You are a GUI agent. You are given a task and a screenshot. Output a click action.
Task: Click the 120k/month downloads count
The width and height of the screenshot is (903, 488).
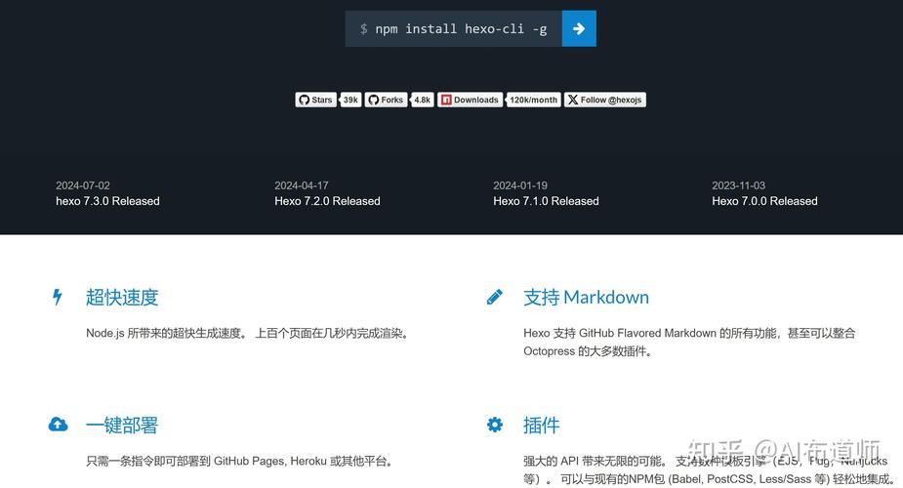click(x=533, y=100)
